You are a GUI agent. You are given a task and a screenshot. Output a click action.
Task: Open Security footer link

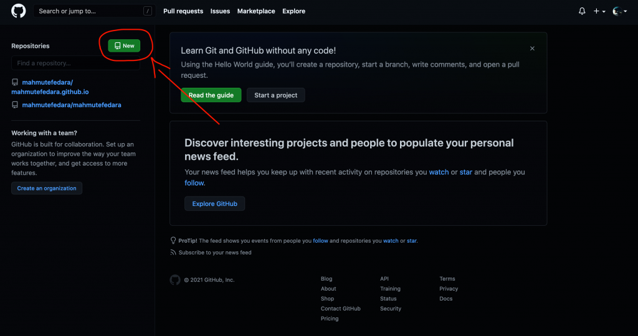point(391,309)
